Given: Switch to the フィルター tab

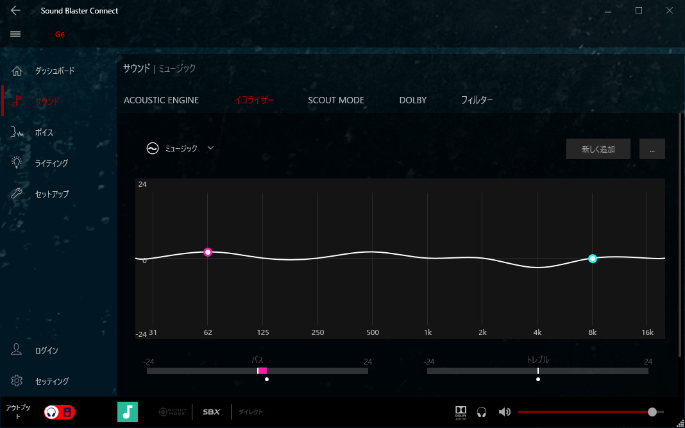Looking at the screenshot, I should point(477,100).
